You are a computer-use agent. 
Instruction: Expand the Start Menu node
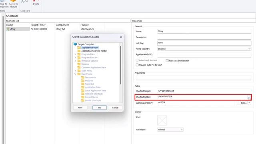[x=75, y=71]
